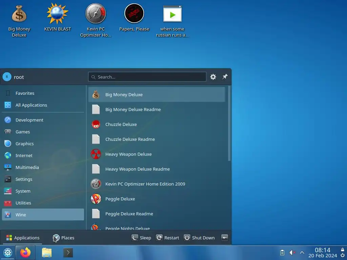Launch Big Money Deluxe from menu list
This screenshot has width=347, height=260.
157,95
